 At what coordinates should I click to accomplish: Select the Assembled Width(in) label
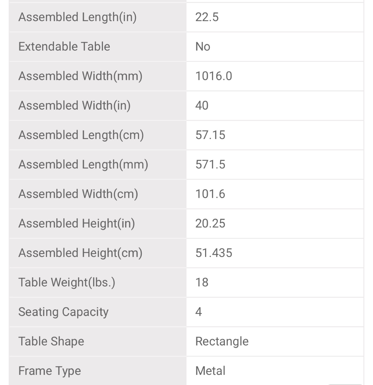click(74, 106)
